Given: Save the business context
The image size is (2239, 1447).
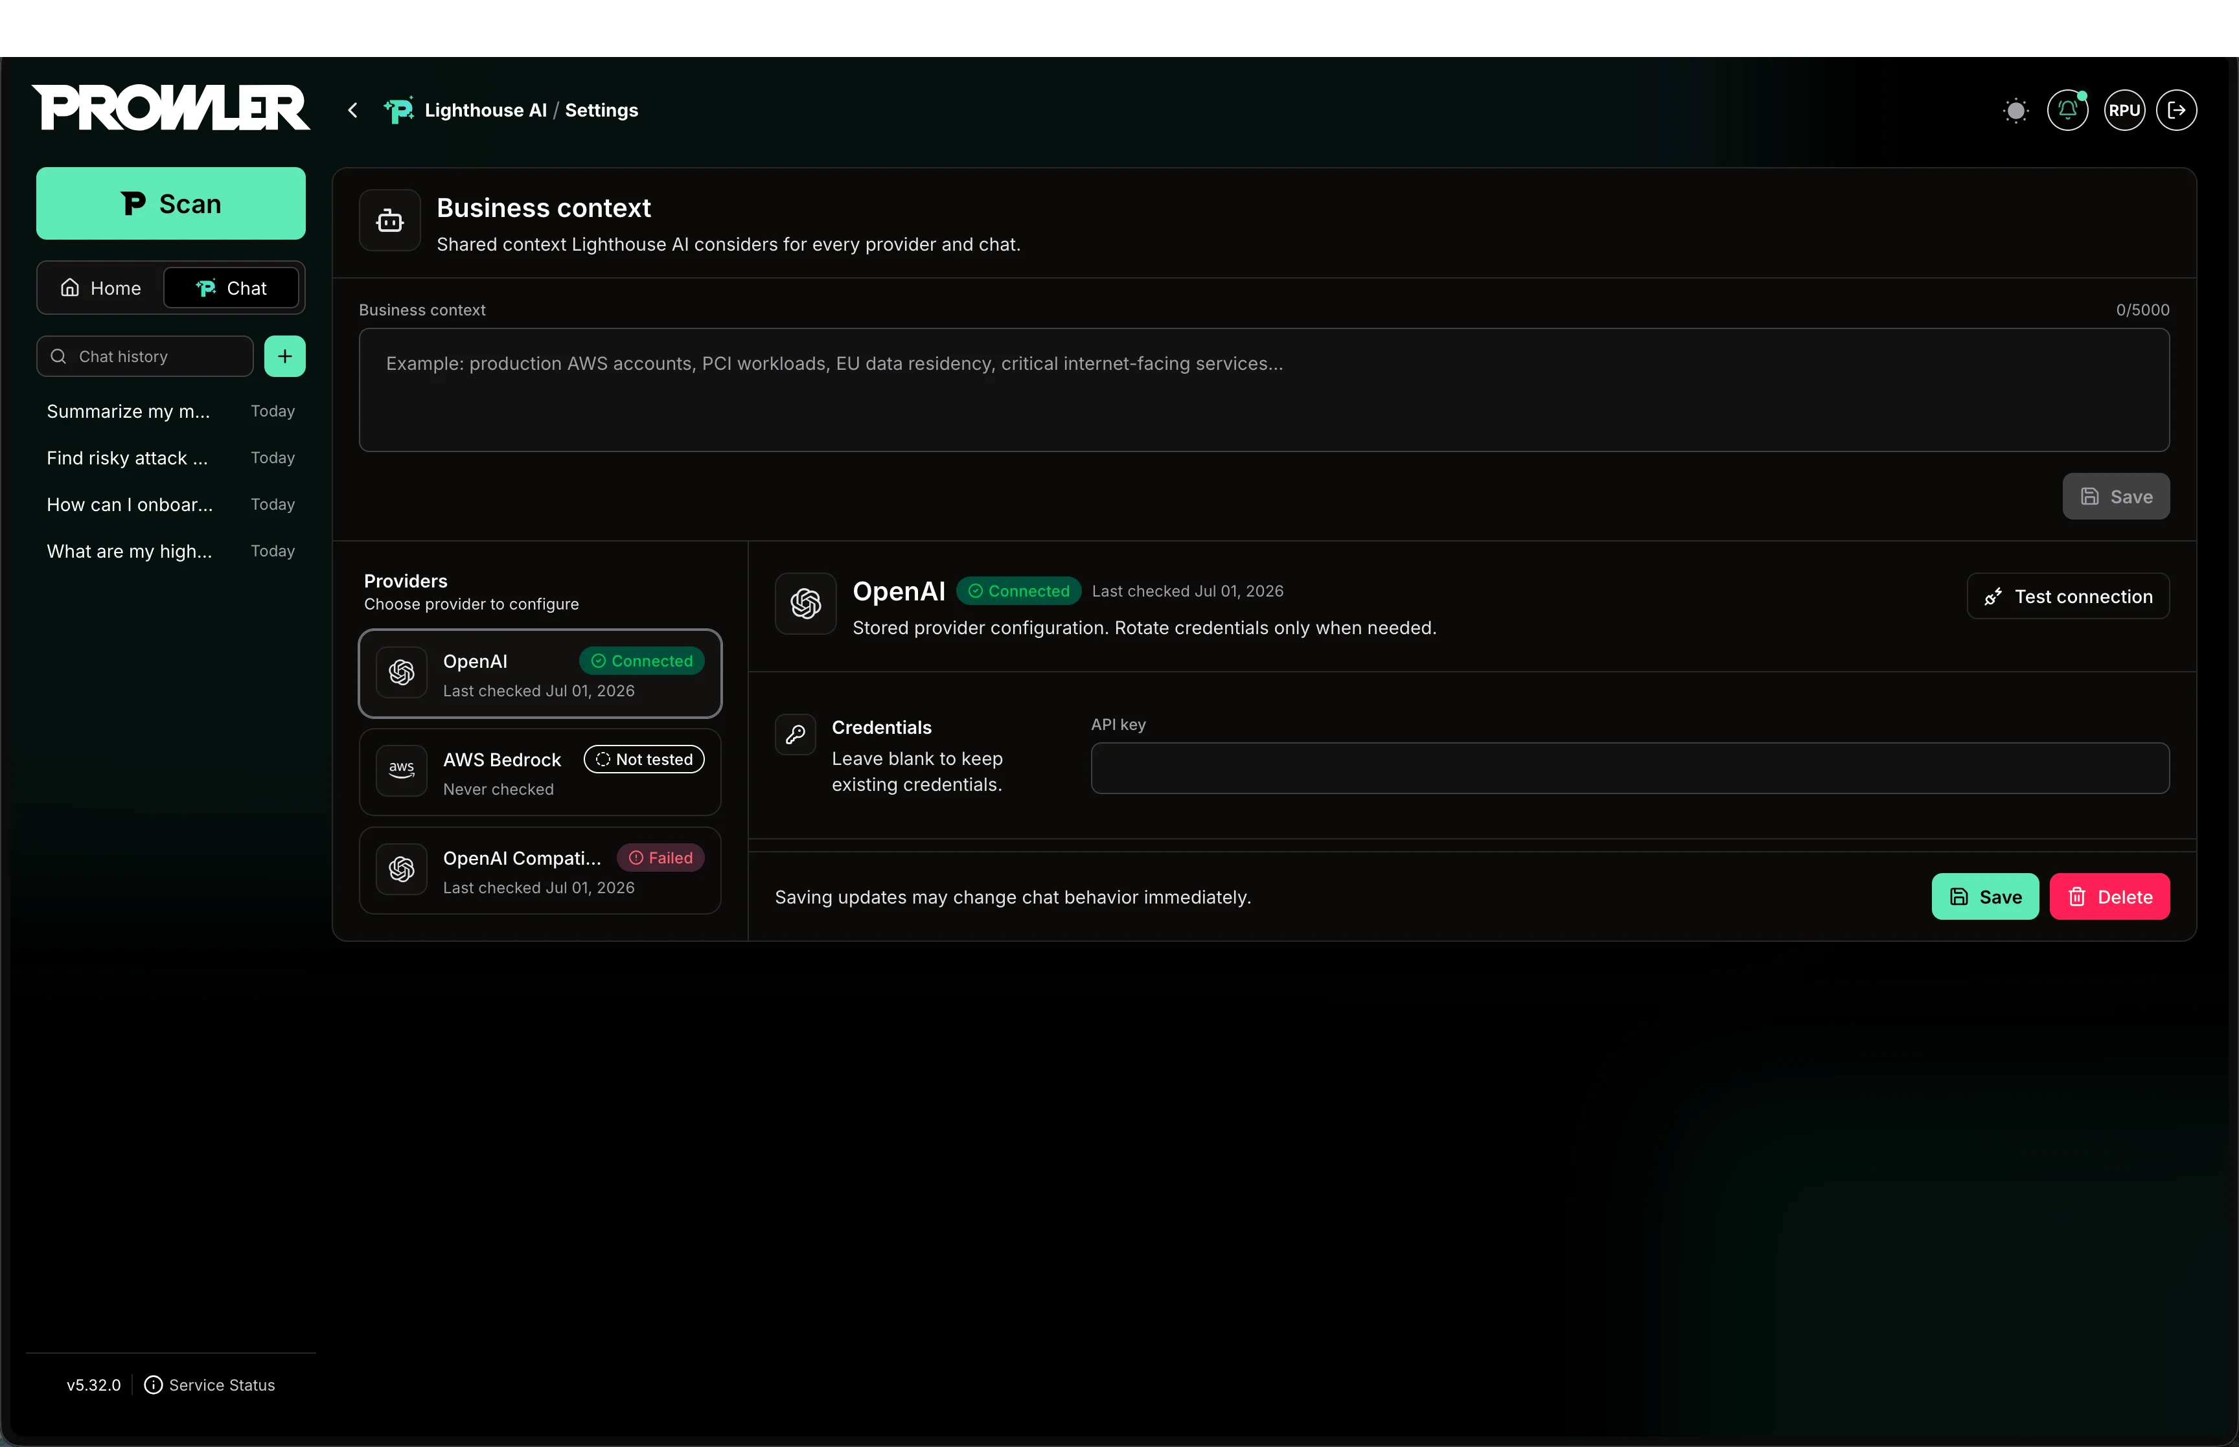Looking at the screenshot, I should coord(2116,496).
